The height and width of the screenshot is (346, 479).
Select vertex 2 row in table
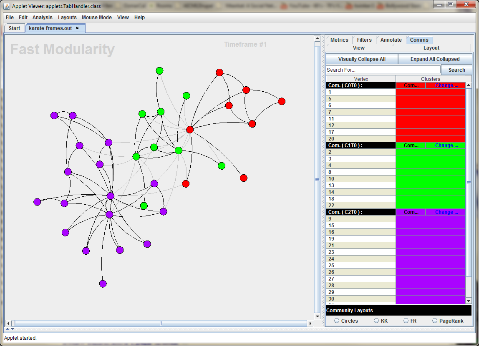point(395,152)
